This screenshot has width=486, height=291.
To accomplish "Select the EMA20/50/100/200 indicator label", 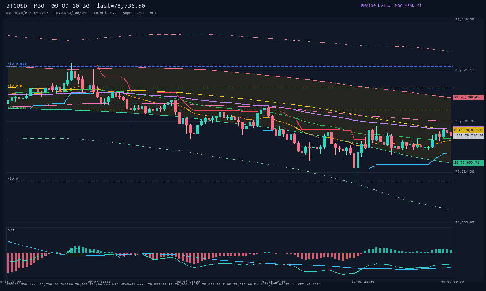I will pyautogui.click(x=71, y=13).
